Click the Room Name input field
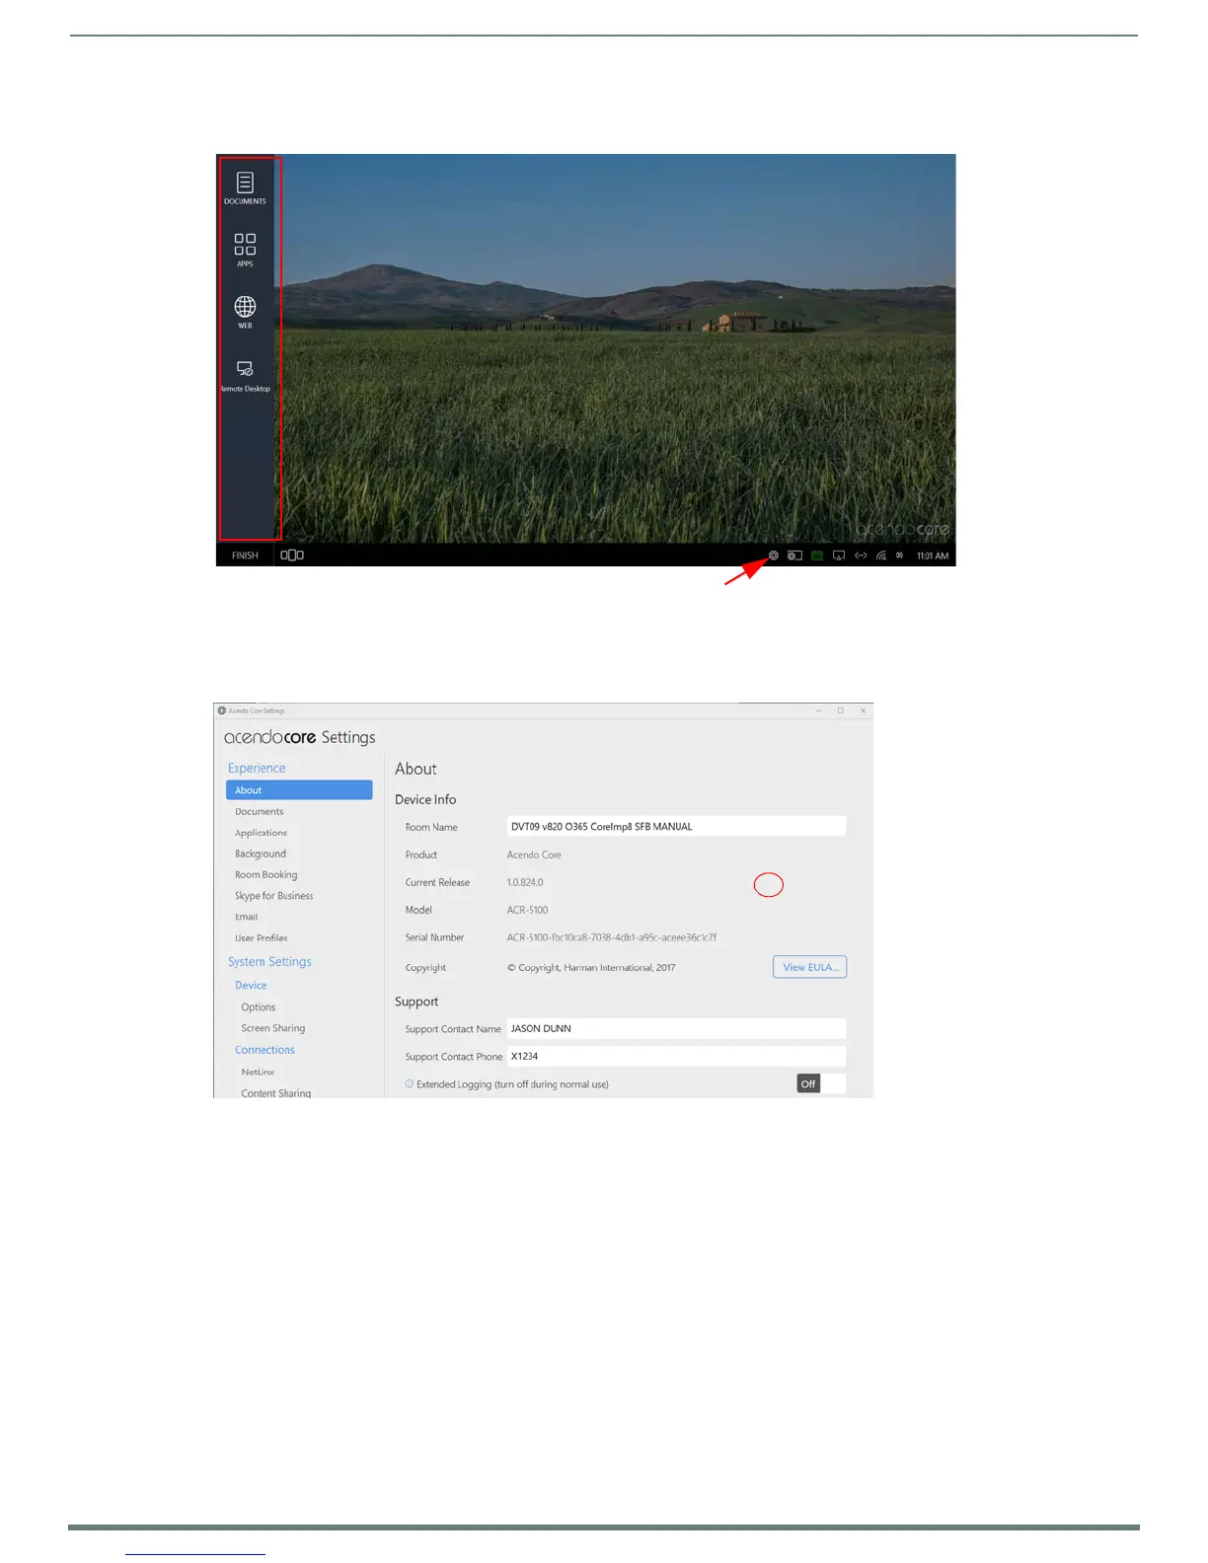 coord(676,827)
